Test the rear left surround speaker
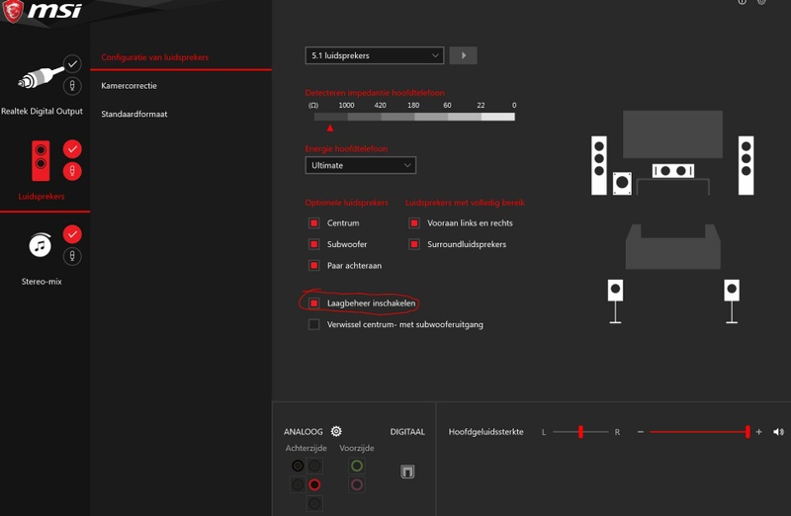791x516 pixels. pos(615,301)
